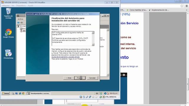Click the VirtualBox optical disk status icon
The image size is (189, 106).
click(x=84, y=97)
